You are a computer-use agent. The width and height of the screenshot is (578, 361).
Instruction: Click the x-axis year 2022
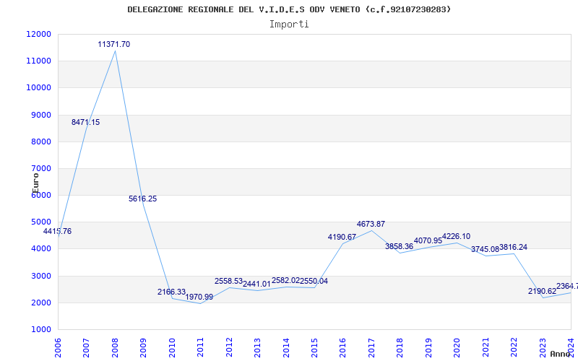(514, 347)
